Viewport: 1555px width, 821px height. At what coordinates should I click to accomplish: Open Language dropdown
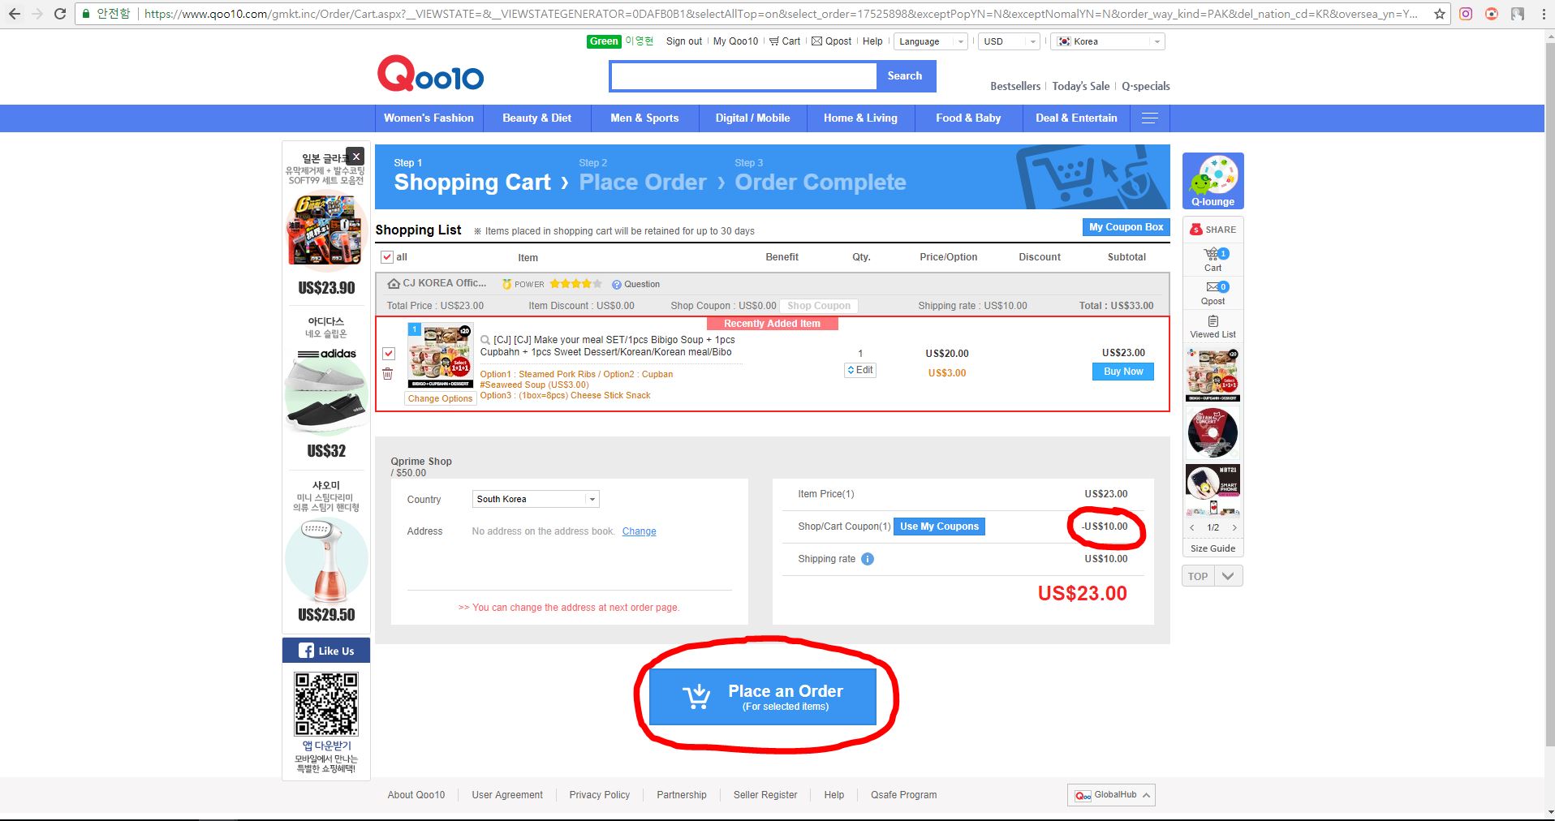pyautogui.click(x=931, y=41)
